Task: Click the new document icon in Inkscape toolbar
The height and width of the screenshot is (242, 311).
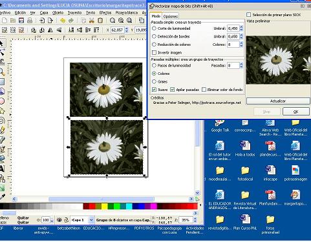Action: (x=5, y=21)
